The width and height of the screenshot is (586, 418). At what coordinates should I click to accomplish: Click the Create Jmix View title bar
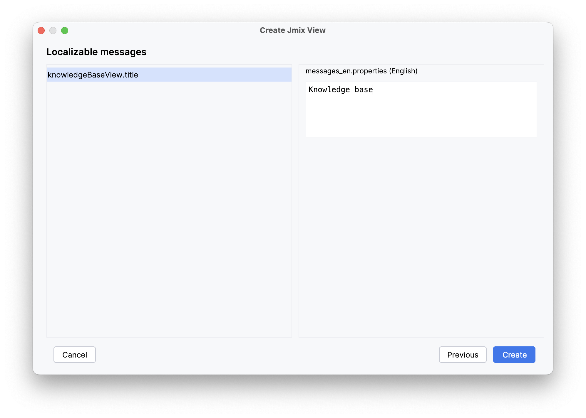click(x=293, y=30)
